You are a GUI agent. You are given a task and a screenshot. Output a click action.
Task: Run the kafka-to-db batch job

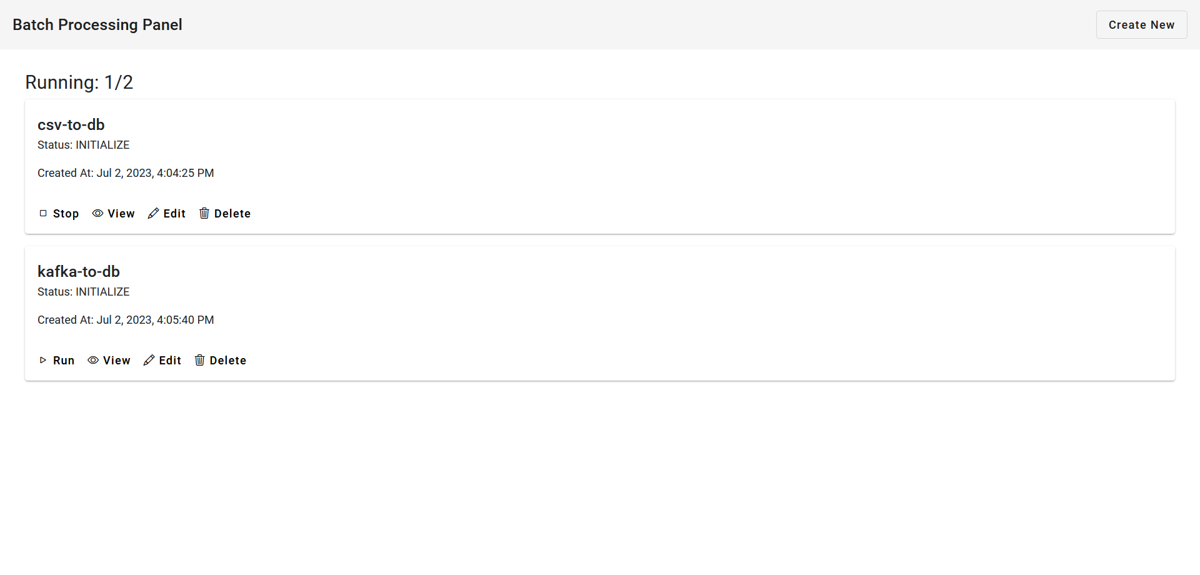coord(56,360)
